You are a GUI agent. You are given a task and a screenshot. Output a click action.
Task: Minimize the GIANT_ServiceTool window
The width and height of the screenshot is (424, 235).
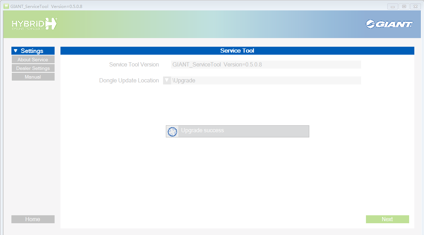tap(393, 6)
